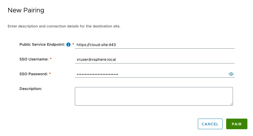253x136 pixels.
Task: Click the red asterisk beside Public Service Endpoint
Action: click(73, 45)
